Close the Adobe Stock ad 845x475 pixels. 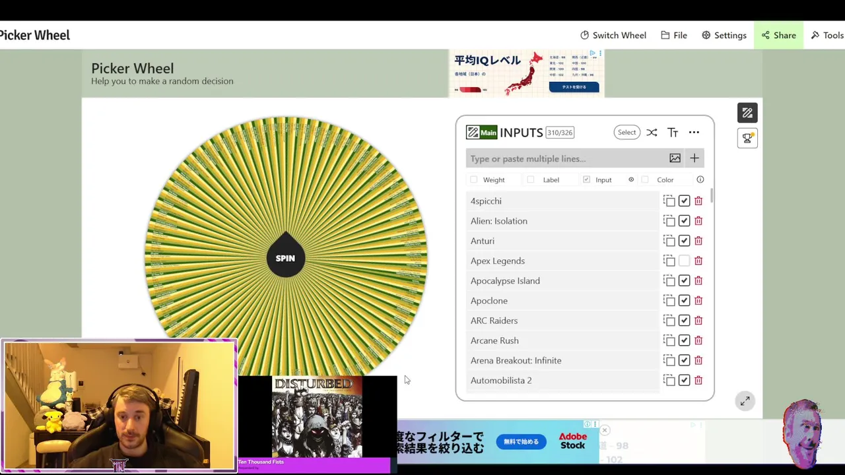[604, 430]
